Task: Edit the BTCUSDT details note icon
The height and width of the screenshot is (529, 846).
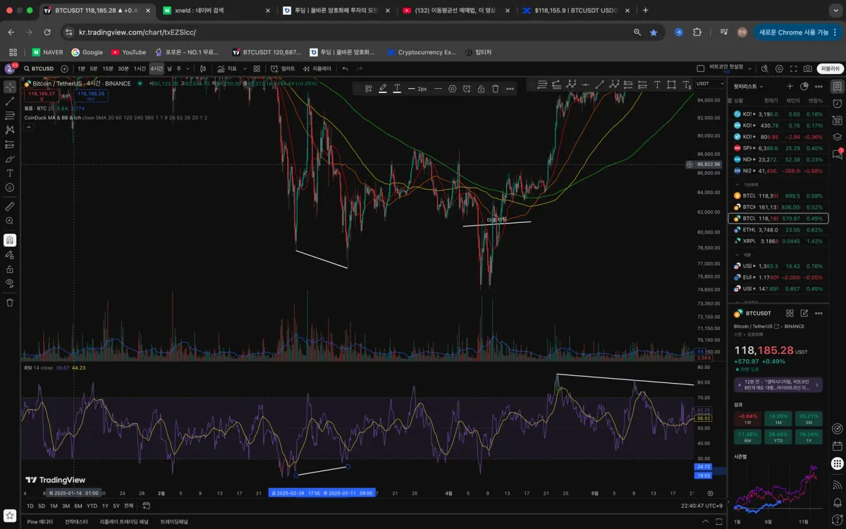Action: pyautogui.click(x=804, y=313)
